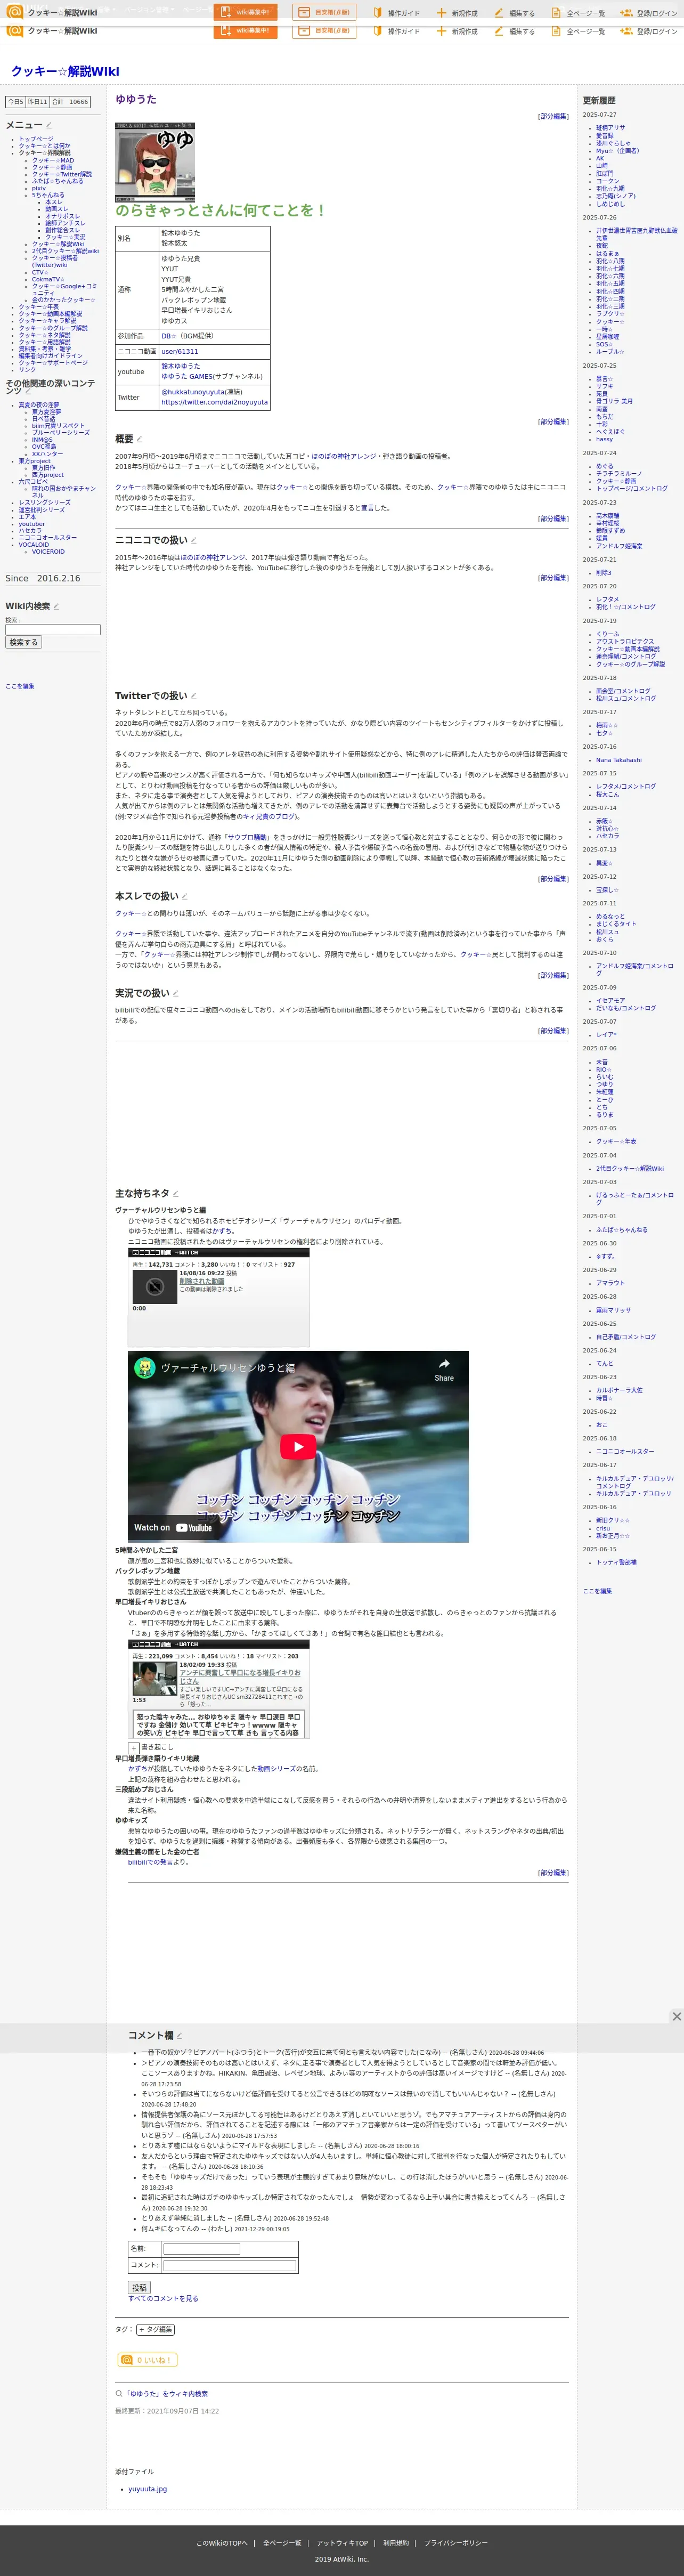Open アットウィキTOP footer link
The image size is (684, 2576).
click(x=342, y=2543)
